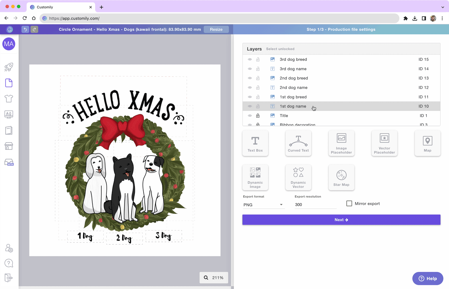Open browser extensions puzzle icon

click(406, 18)
